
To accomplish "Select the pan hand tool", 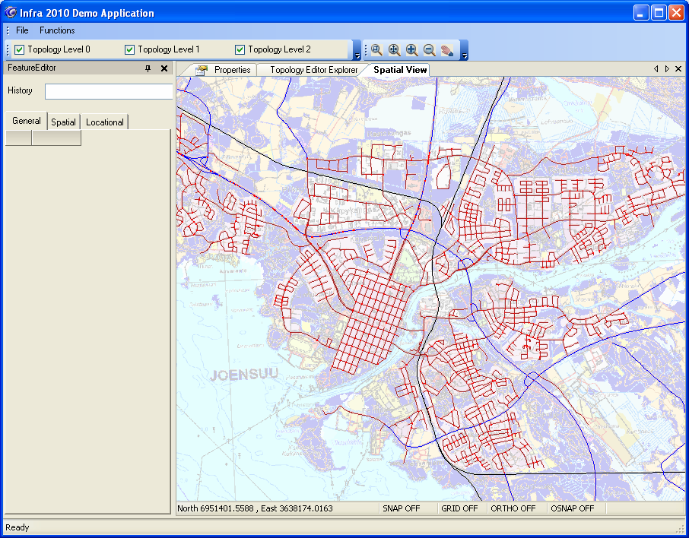I will click(447, 50).
